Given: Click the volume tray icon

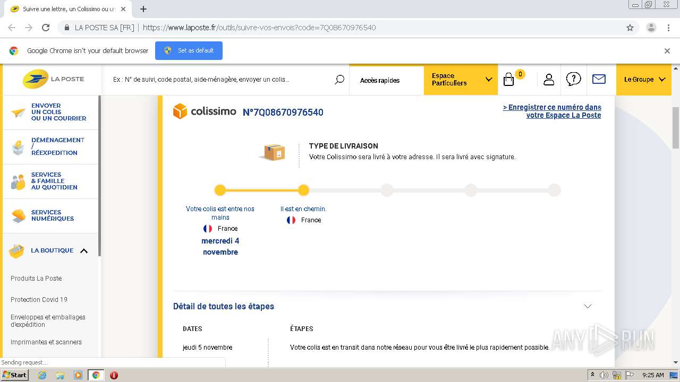Looking at the screenshot, I should point(604,375).
